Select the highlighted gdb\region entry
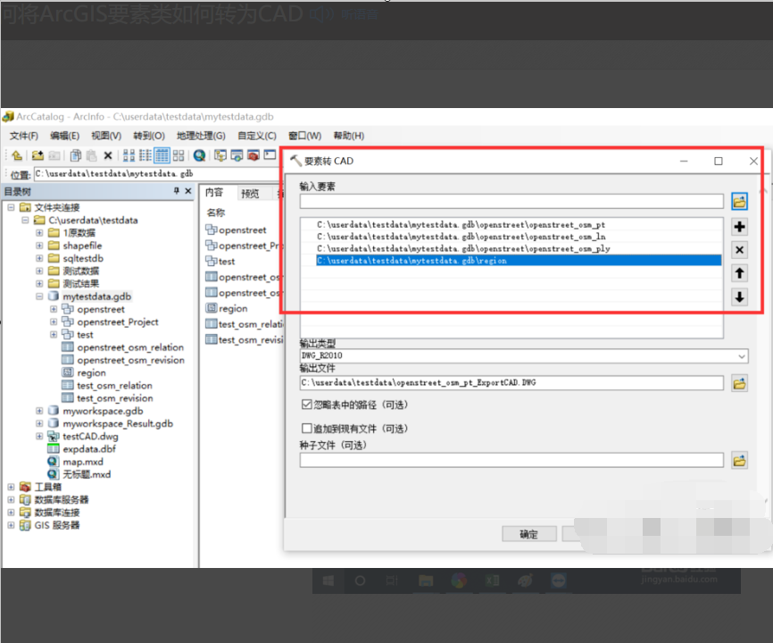This screenshot has width=773, height=643. (518, 261)
